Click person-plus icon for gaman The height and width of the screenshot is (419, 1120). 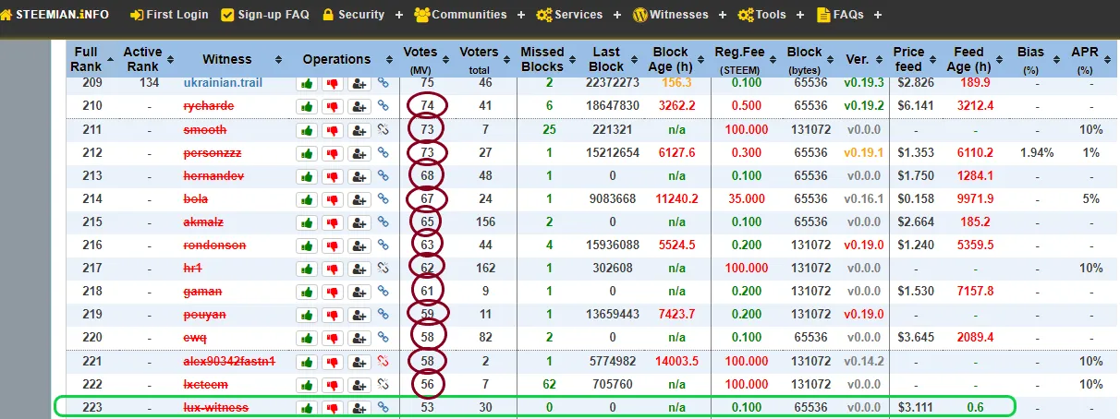point(360,292)
